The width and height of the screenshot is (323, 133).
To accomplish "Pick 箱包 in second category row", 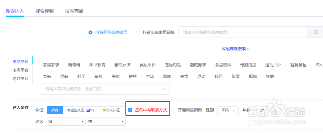I will [x=99, y=76].
